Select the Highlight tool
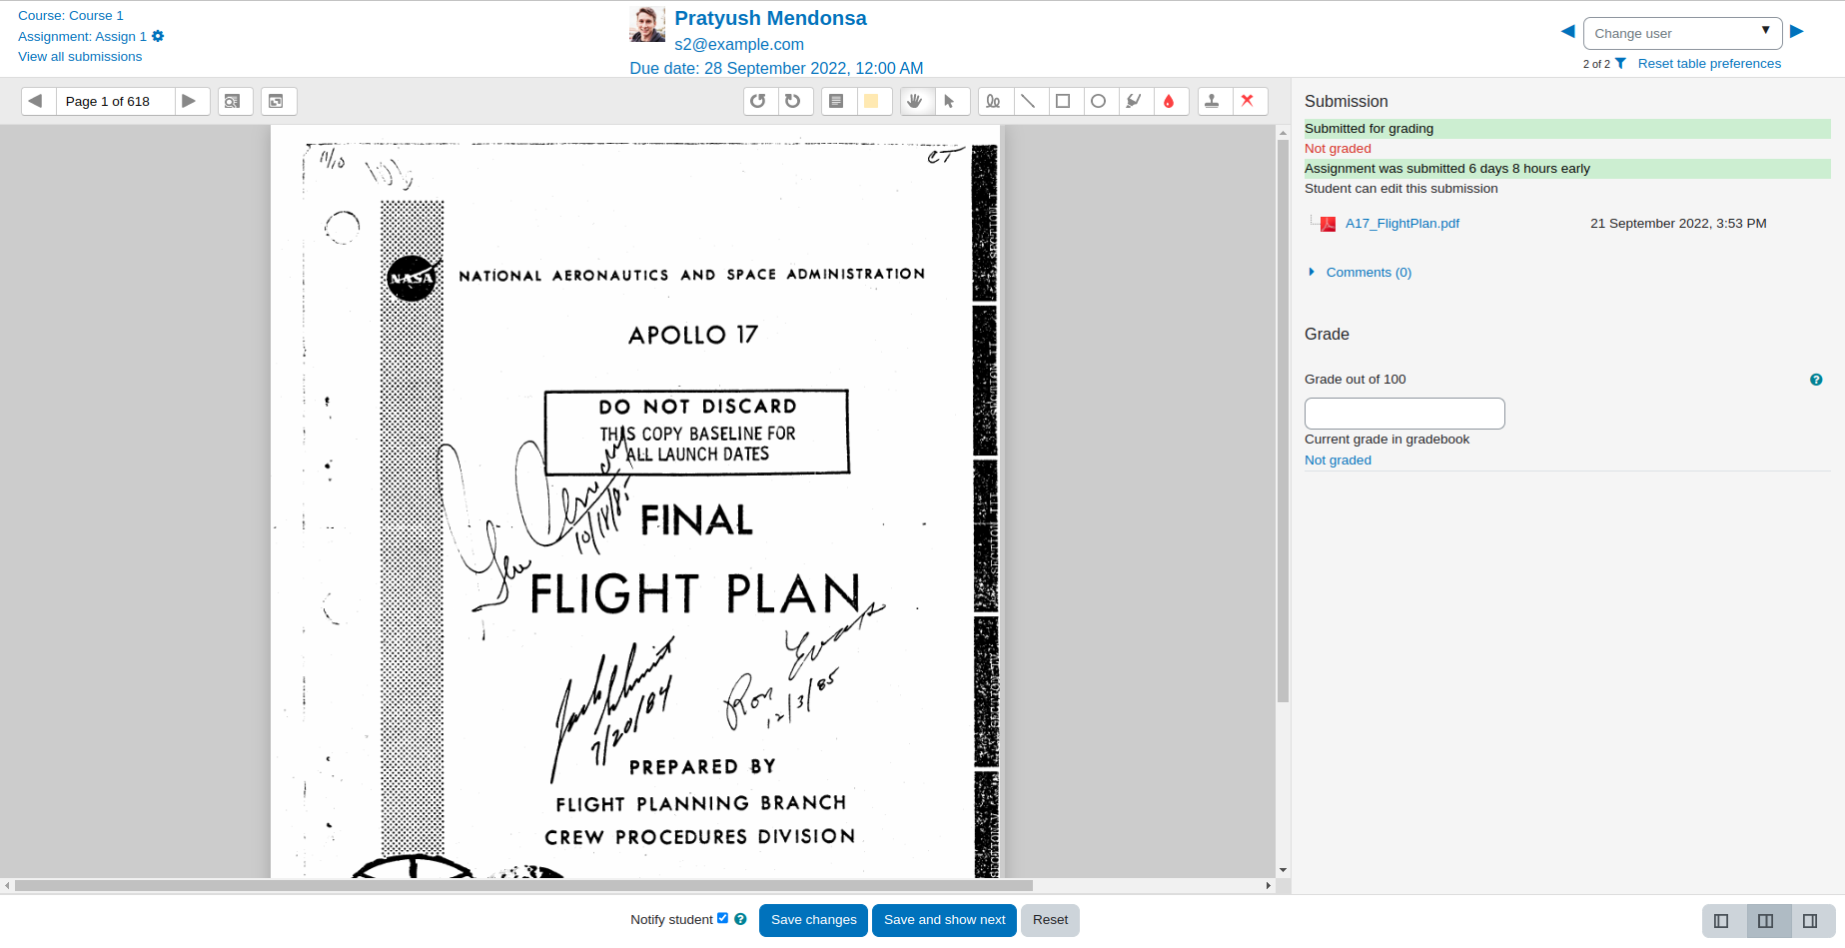 [x=1135, y=101]
